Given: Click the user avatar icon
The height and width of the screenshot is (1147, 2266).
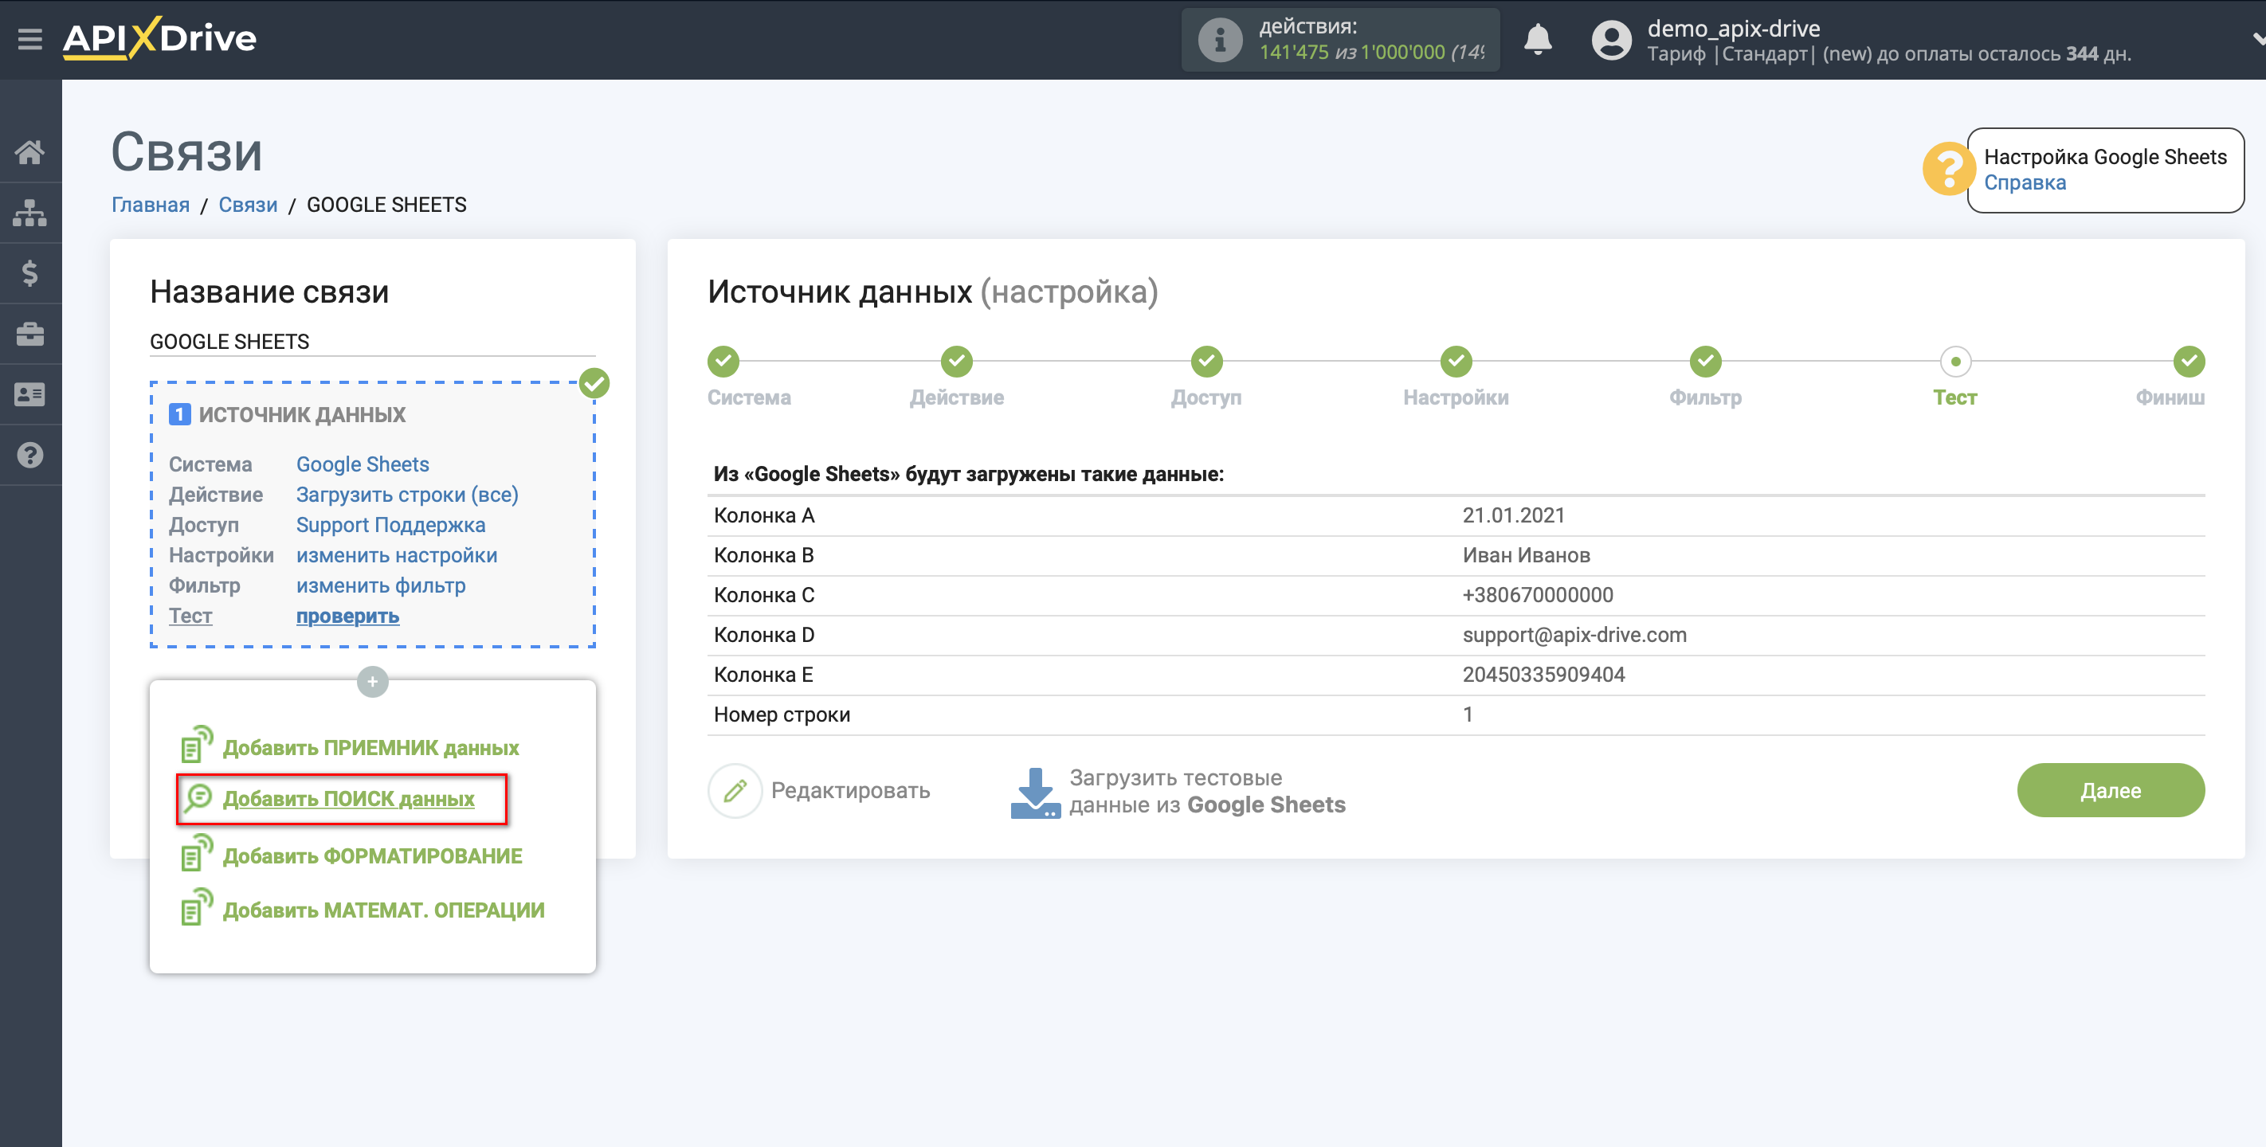Looking at the screenshot, I should pyautogui.click(x=1612, y=41).
